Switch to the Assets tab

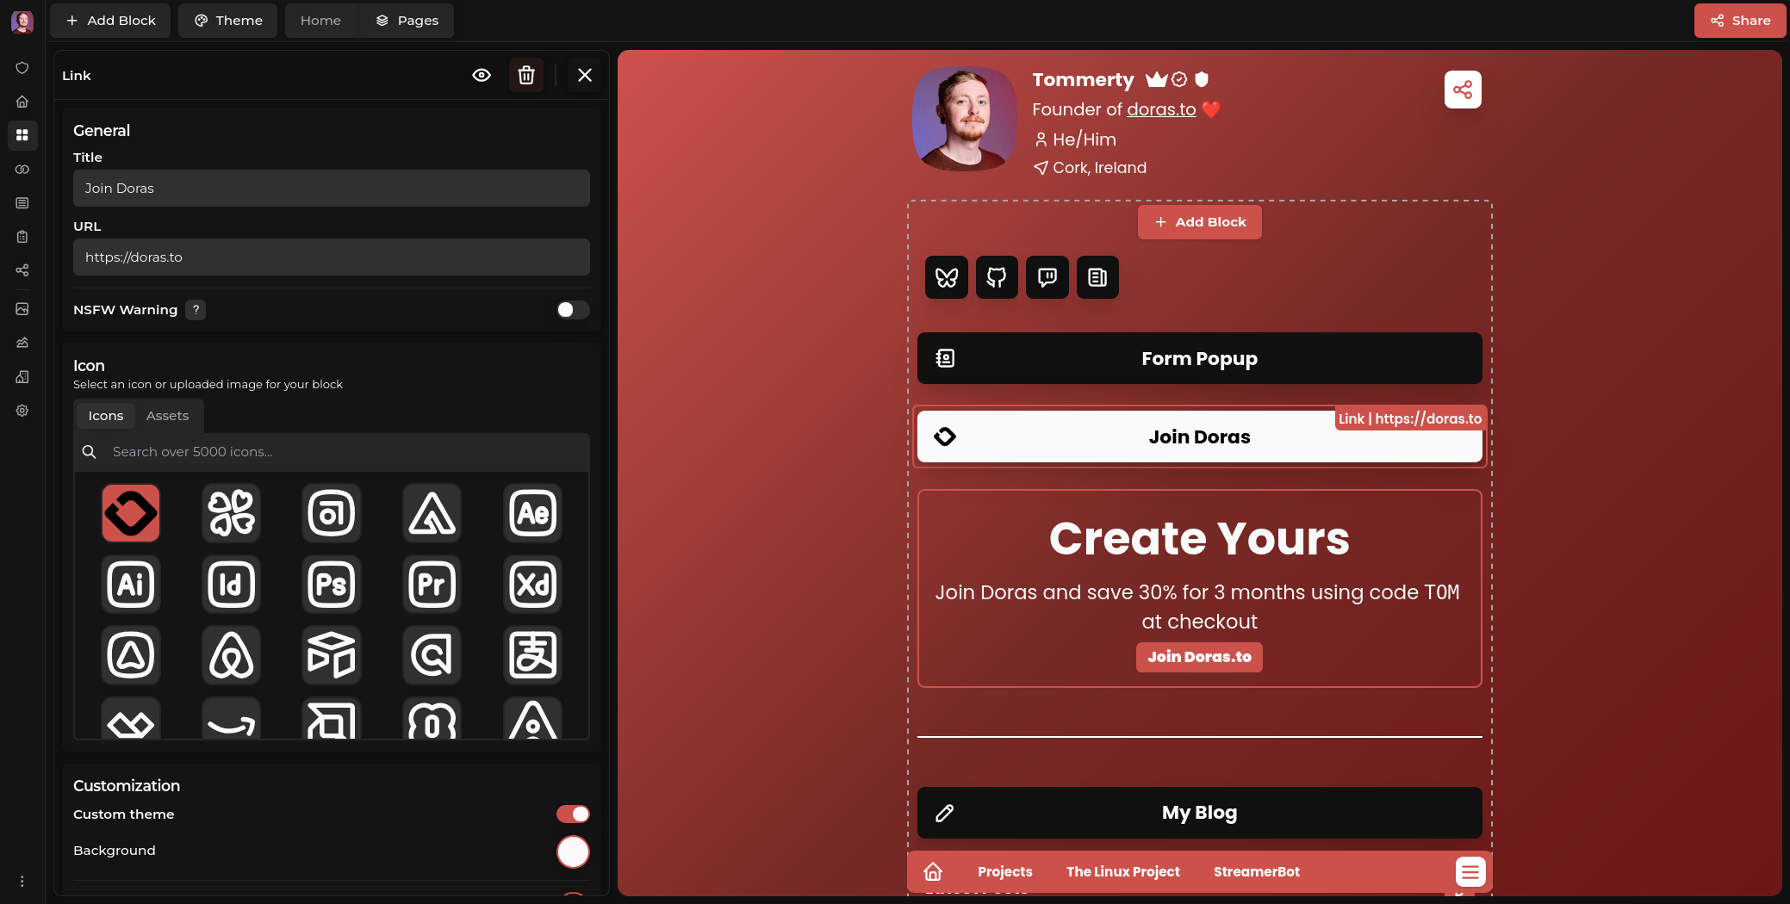(167, 416)
